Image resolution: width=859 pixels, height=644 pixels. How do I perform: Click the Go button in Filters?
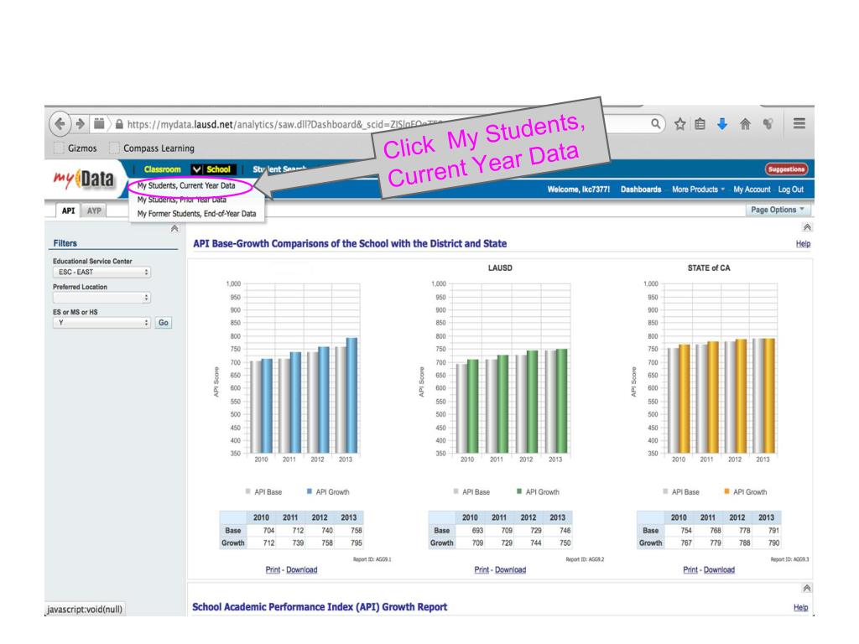point(164,323)
